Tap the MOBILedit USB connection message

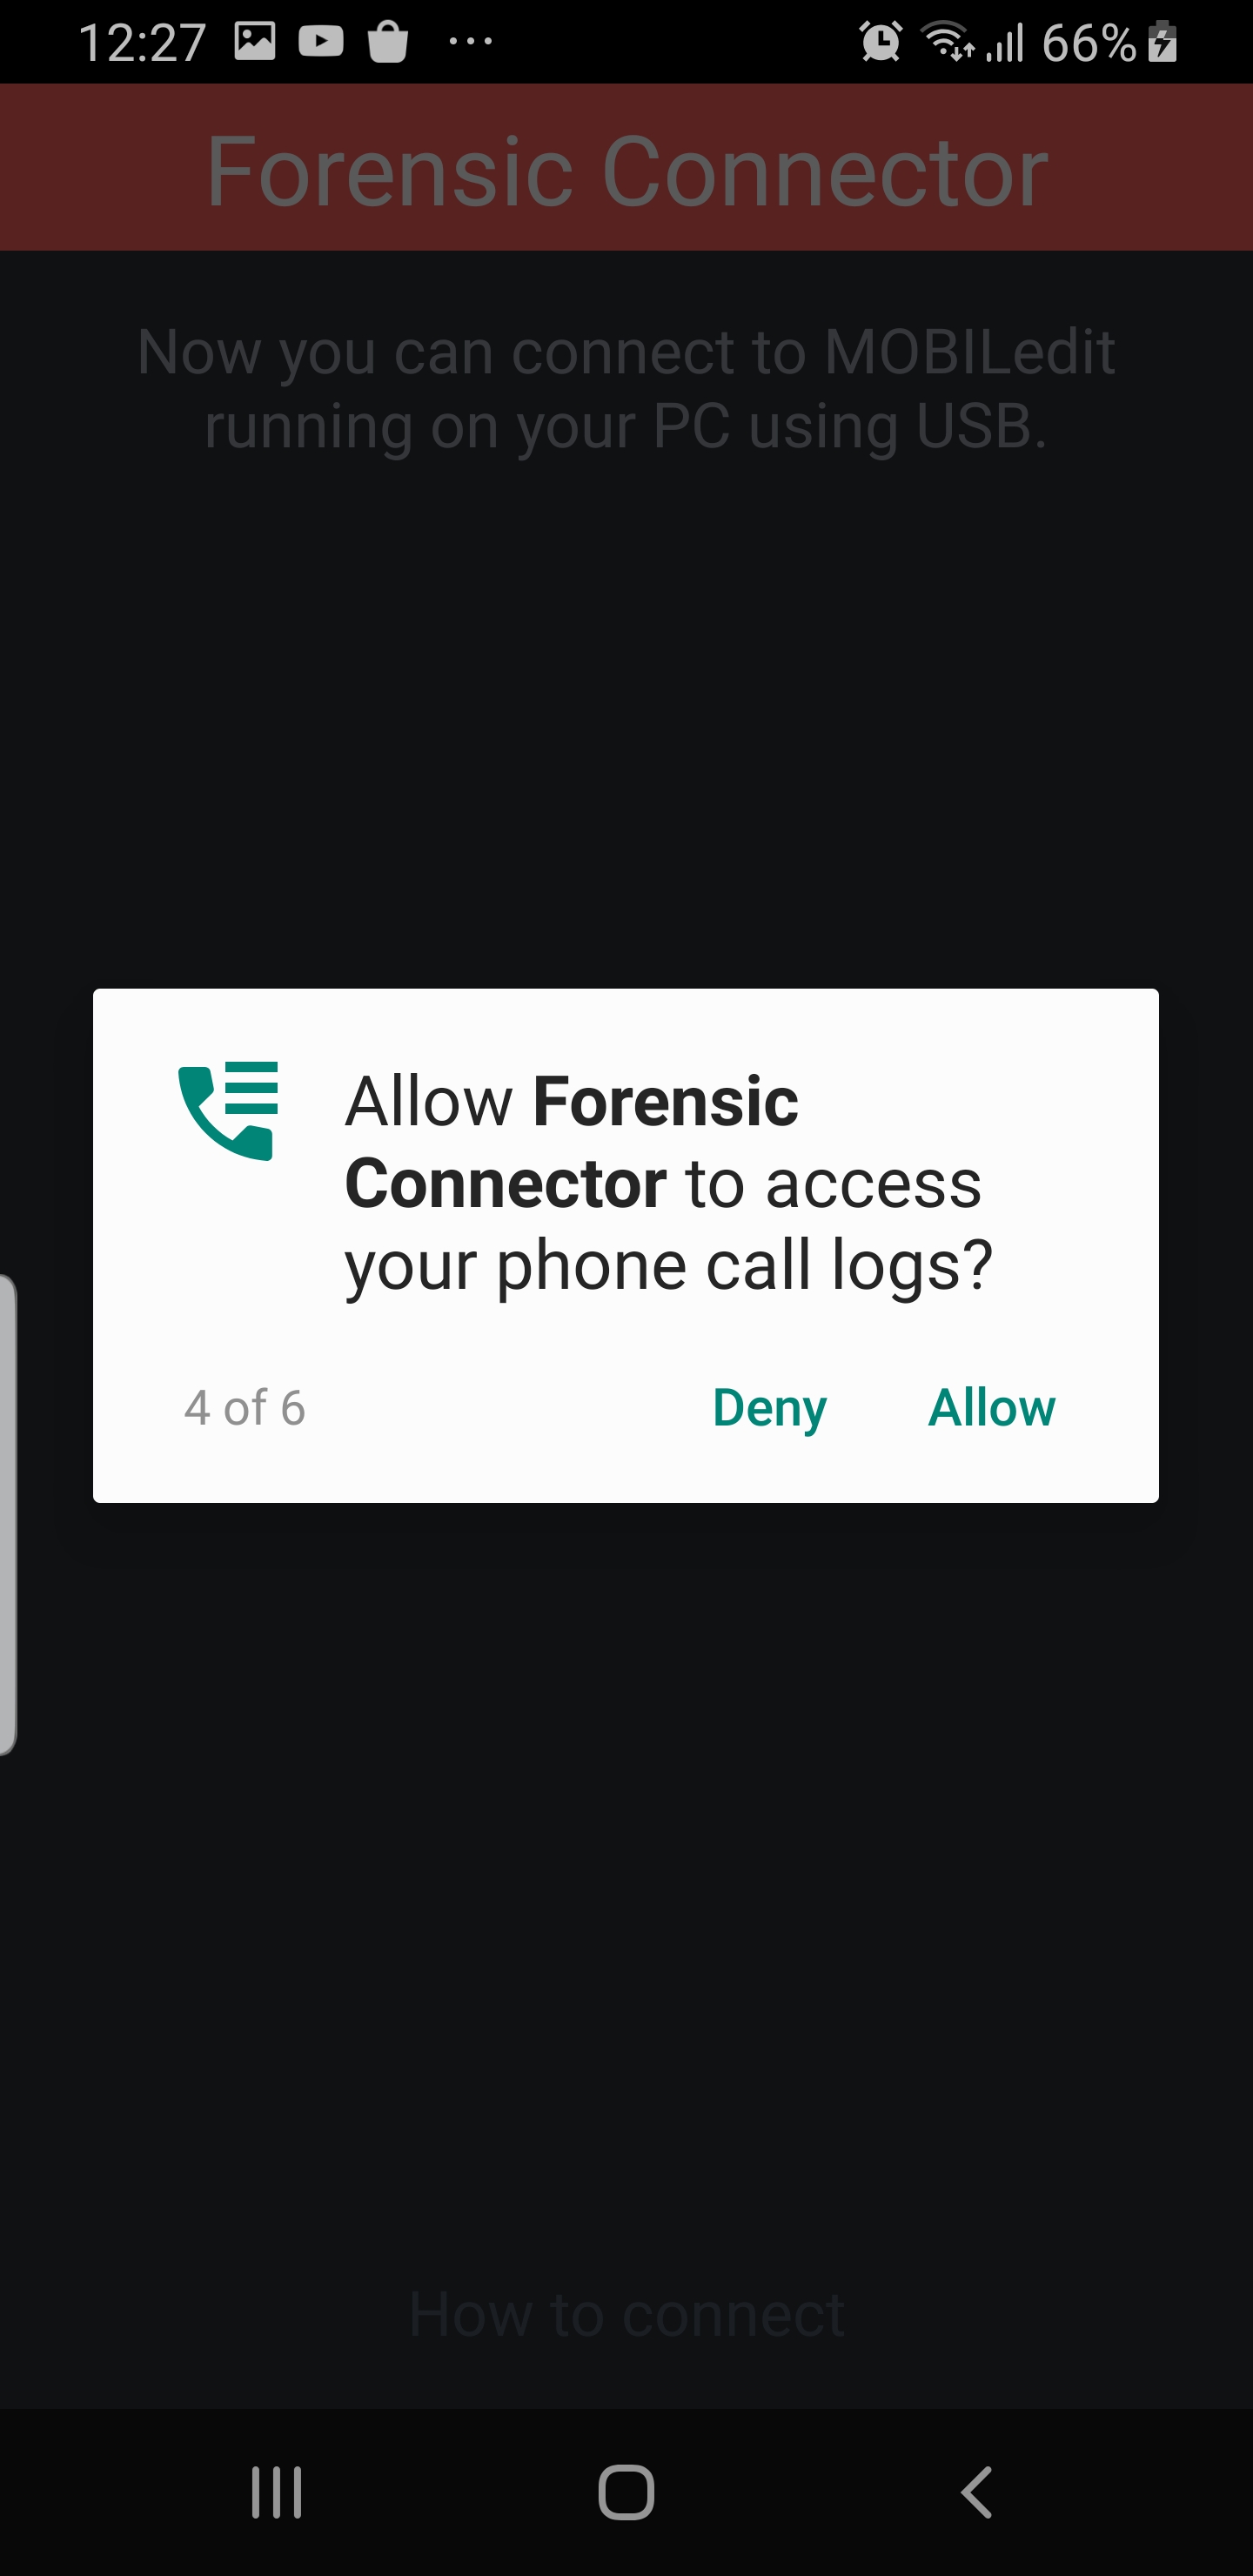626,389
